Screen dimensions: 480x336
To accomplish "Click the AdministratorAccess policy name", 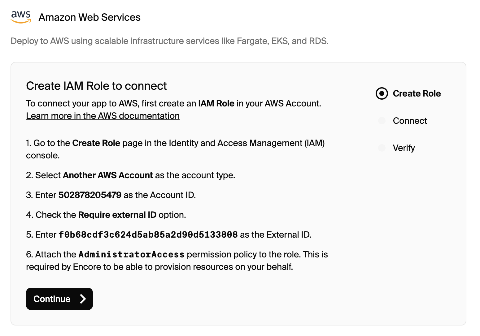I will coord(132,254).
